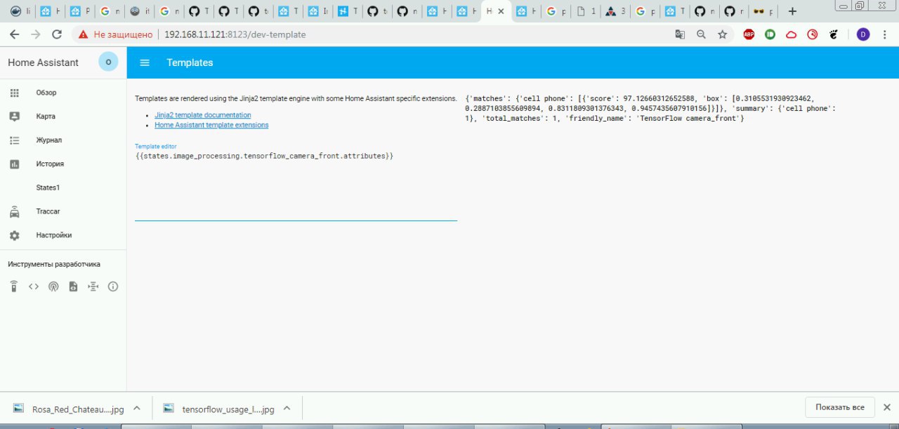Go back with the browser back arrow
The height and width of the screenshot is (429, 899).
14,34
